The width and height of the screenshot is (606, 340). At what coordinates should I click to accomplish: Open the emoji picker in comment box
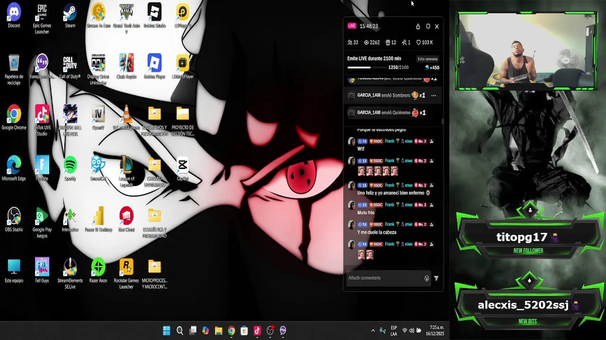pos(427,279)
